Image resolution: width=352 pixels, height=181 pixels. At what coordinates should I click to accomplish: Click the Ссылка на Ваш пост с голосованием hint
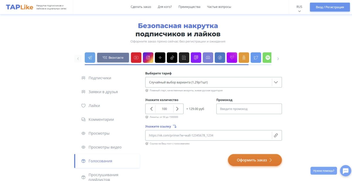pos(170,144)
